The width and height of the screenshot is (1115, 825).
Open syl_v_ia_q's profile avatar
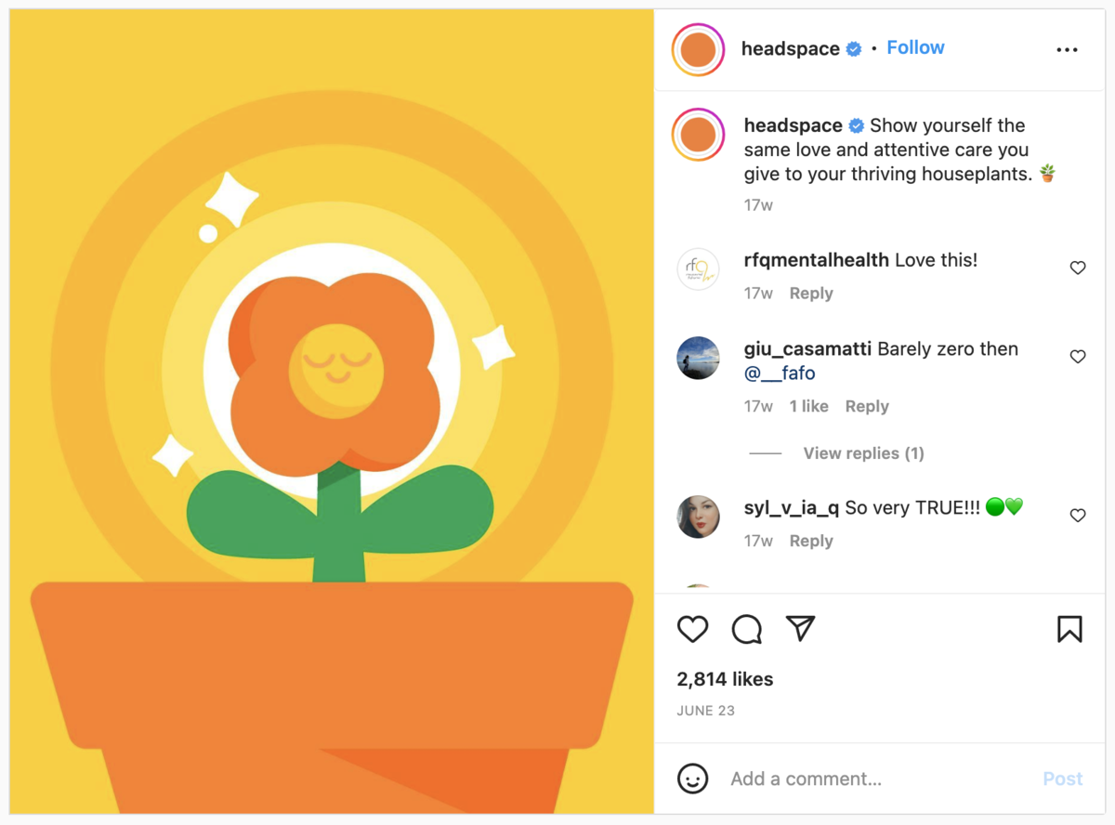click(698, 517)
